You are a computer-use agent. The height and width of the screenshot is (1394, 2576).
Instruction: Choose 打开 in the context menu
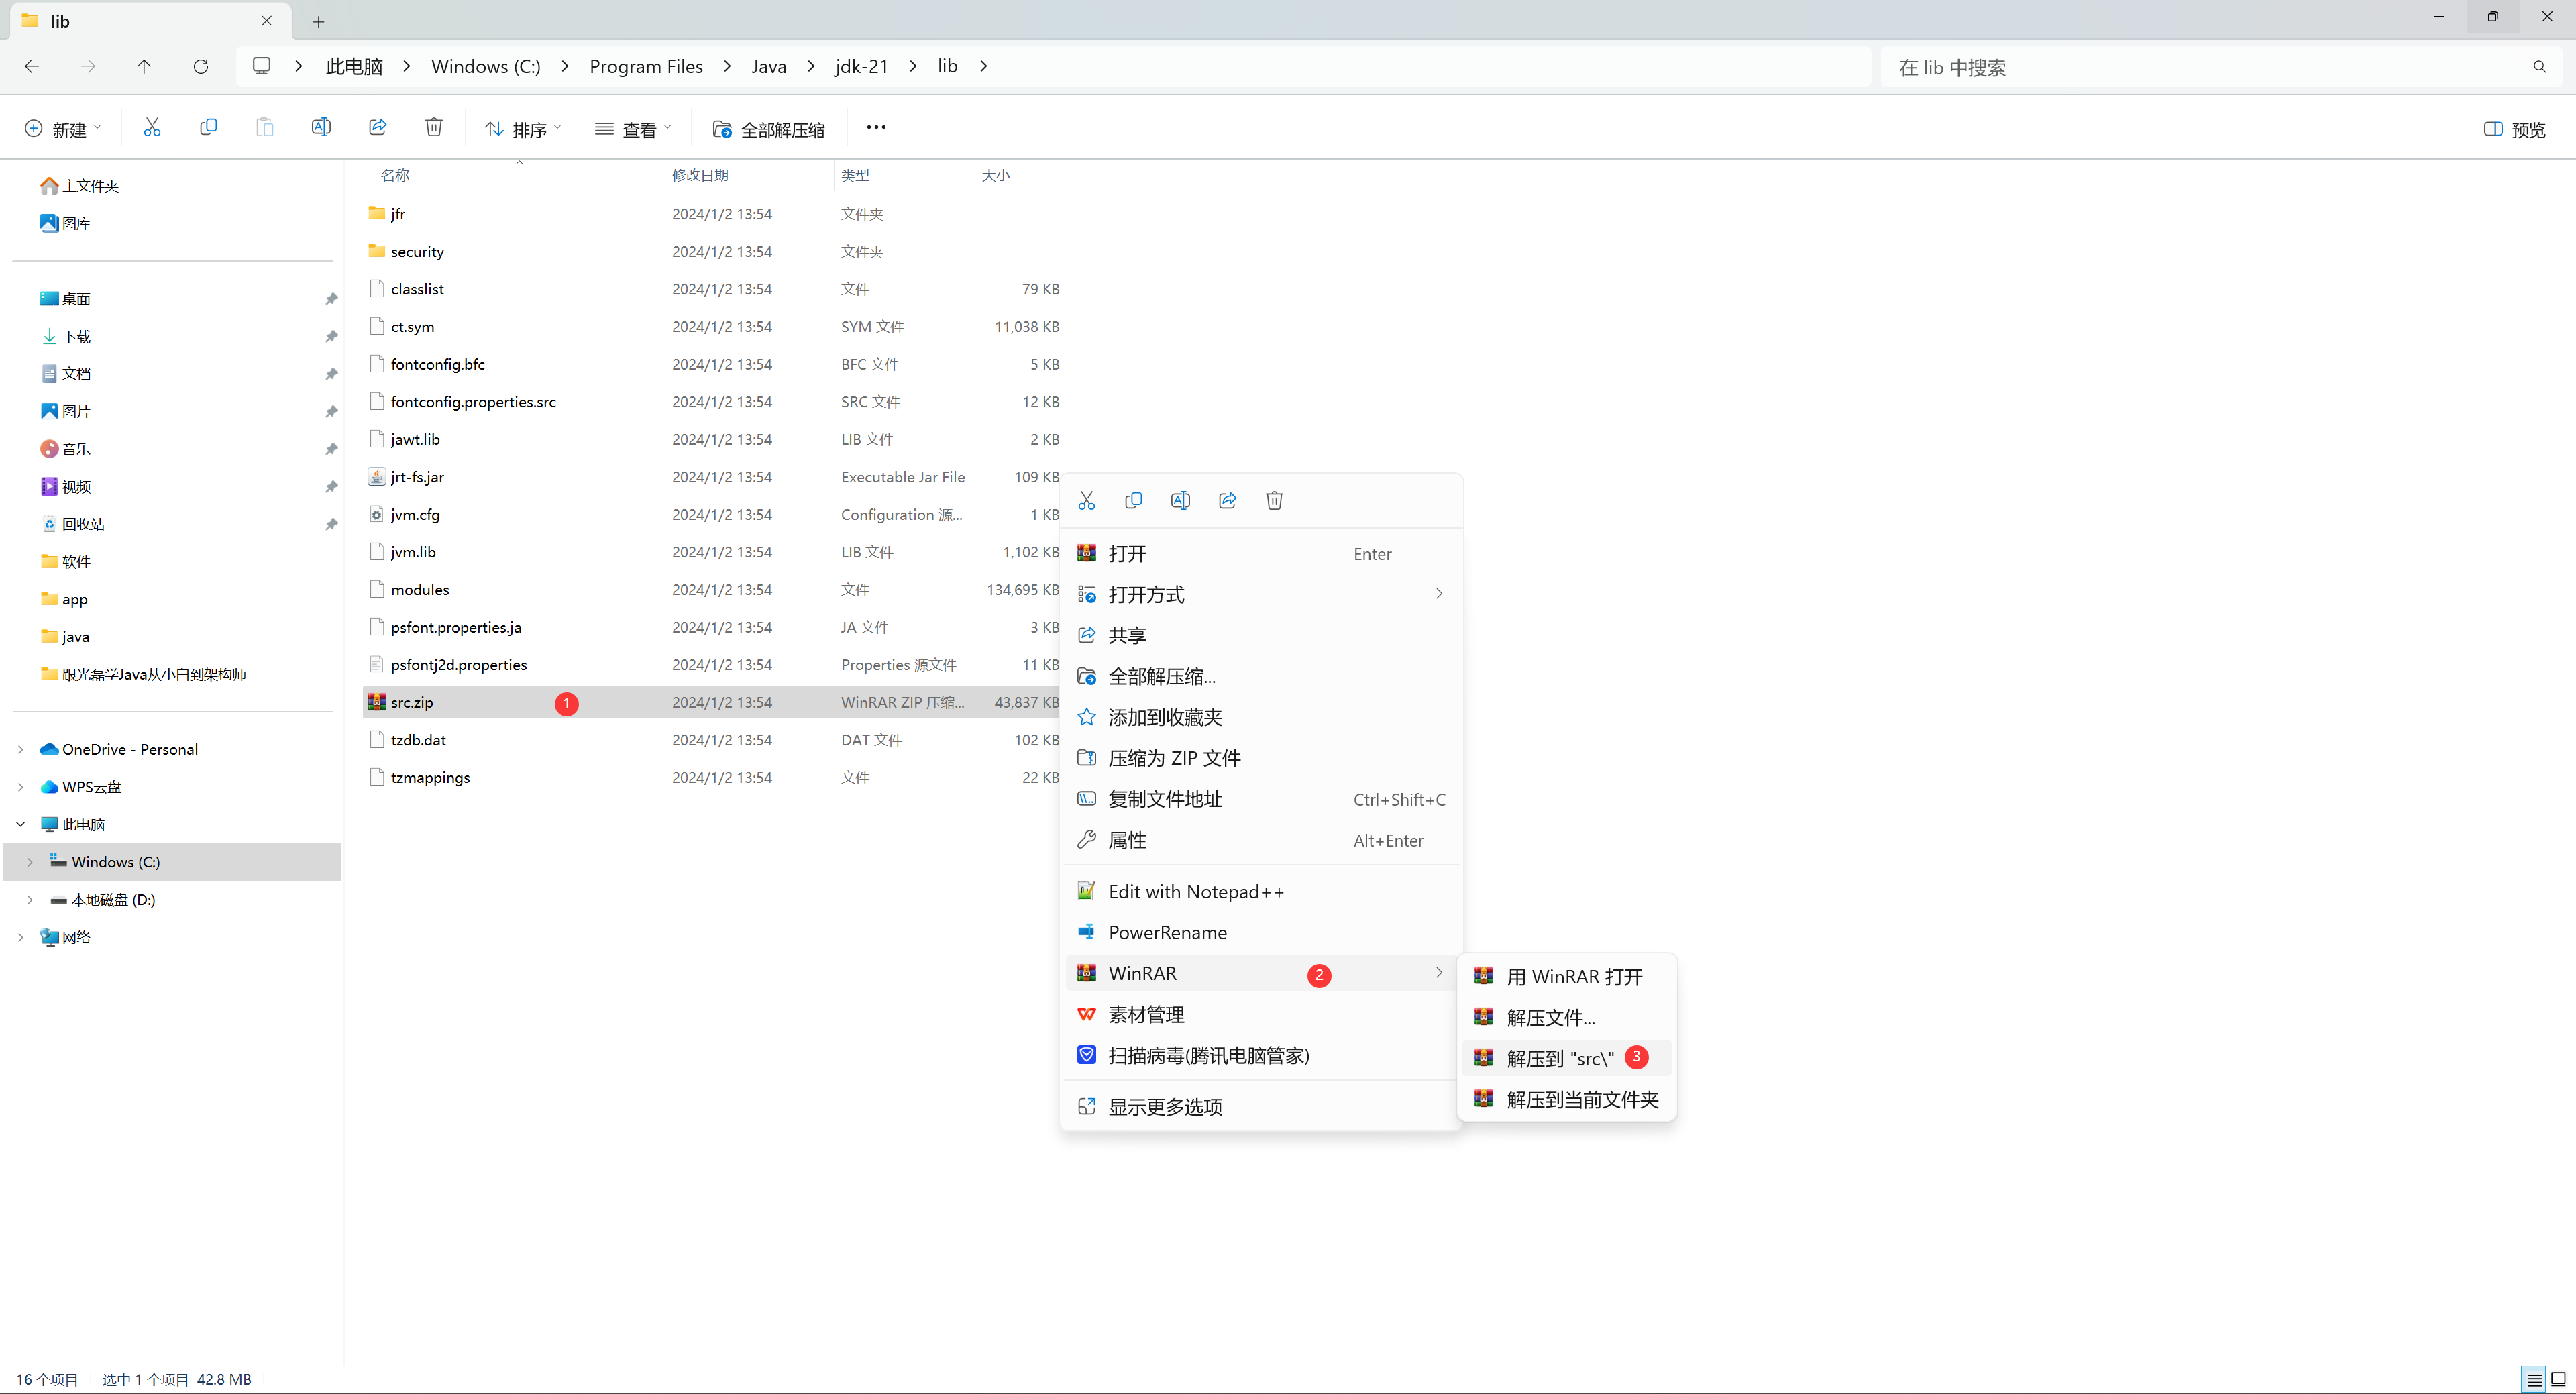pos(1262,554)
